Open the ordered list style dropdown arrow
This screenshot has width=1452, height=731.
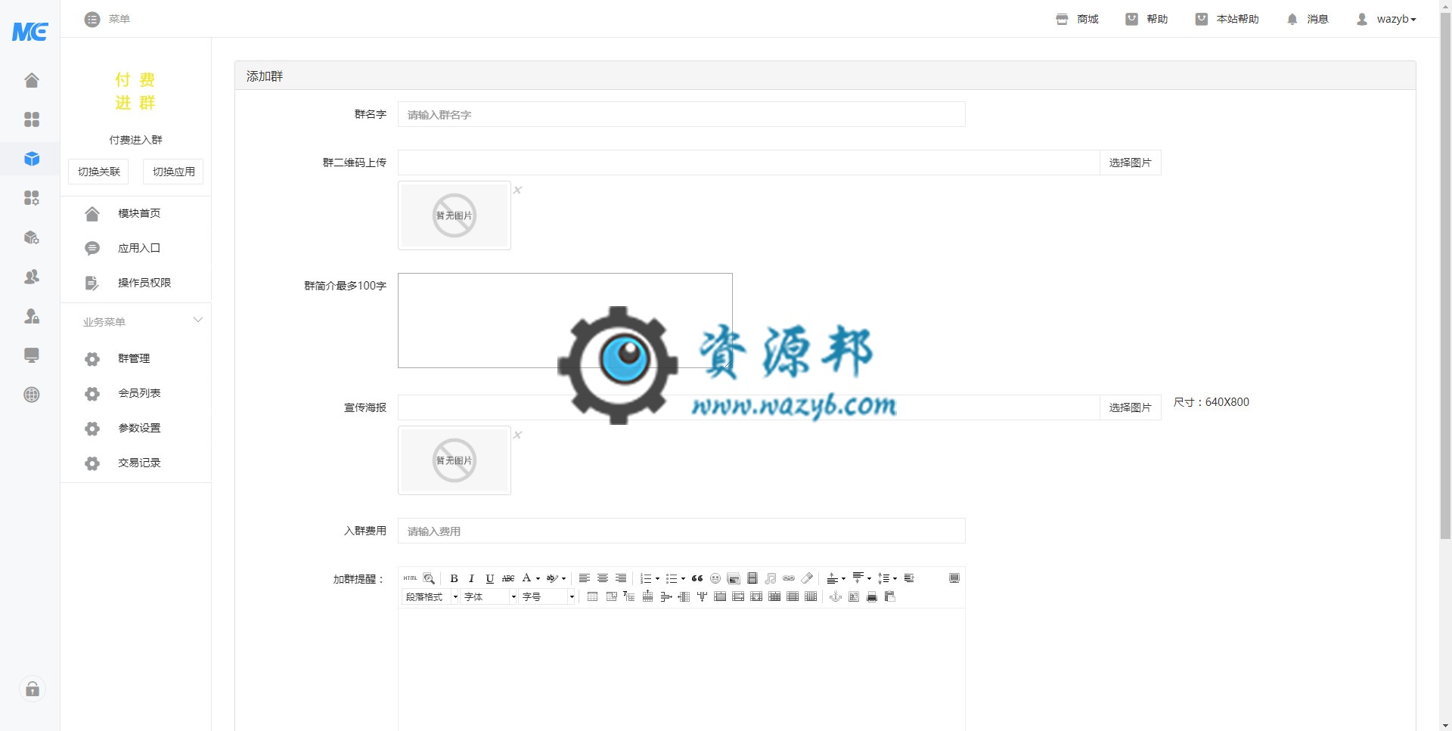pyautogui.click(x=657, y=578)
